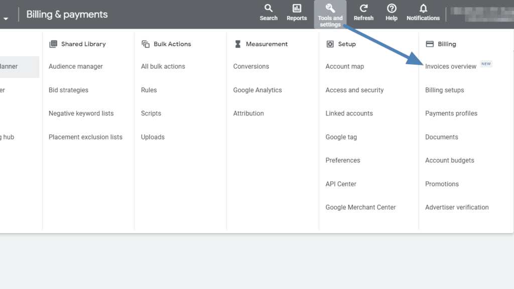Click the Tools and settings wrench icon
Viewport: 514px width, 289px height.
(330, 8)
